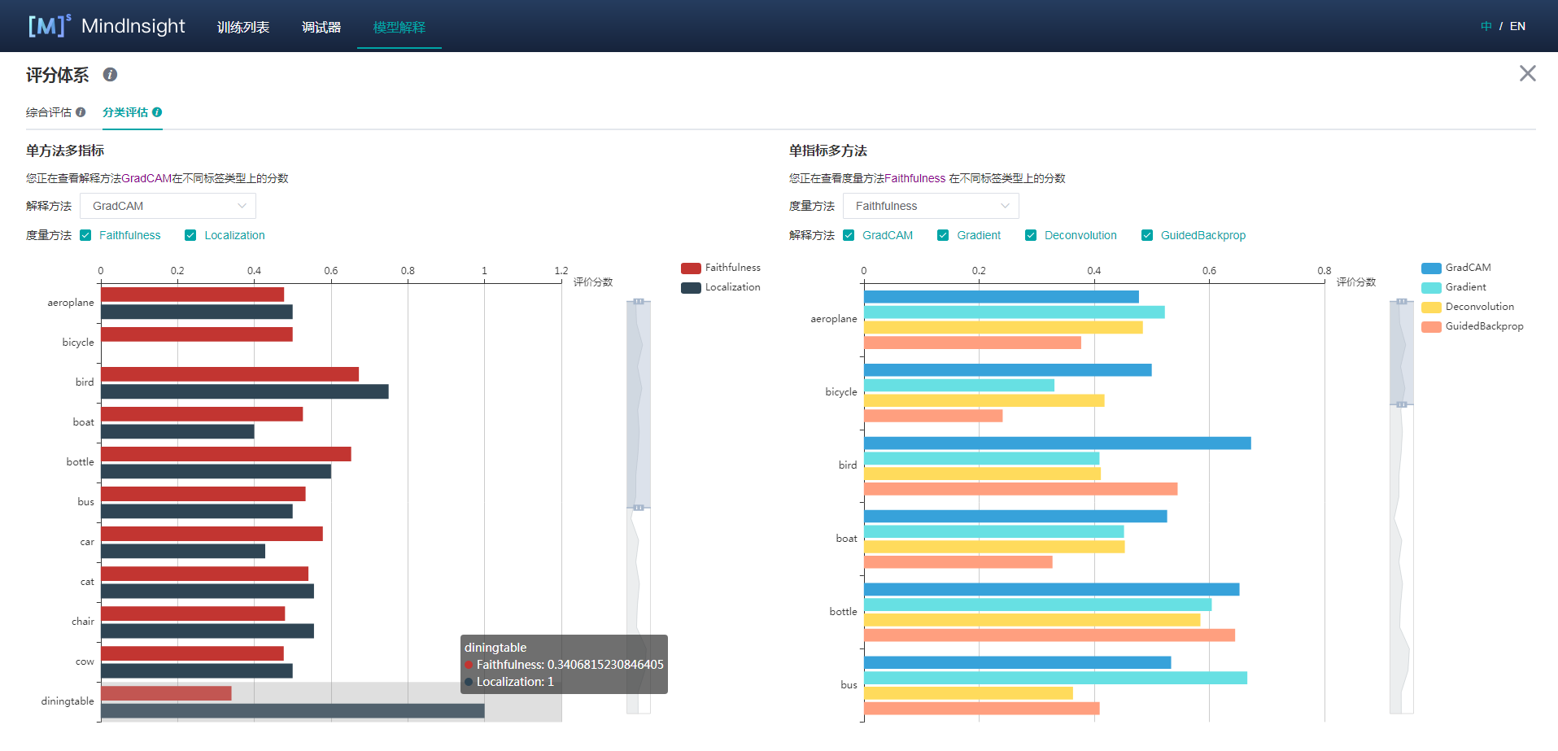1558x751 pixels.
Task: Click info icon beside 分类评估 tab
Action: coord(157,112)
